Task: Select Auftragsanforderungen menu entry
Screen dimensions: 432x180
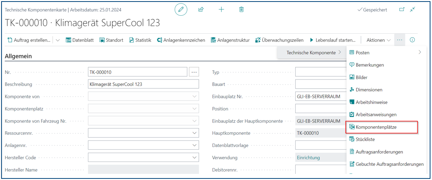Action: pyautogui.click(x=386, y=152)
